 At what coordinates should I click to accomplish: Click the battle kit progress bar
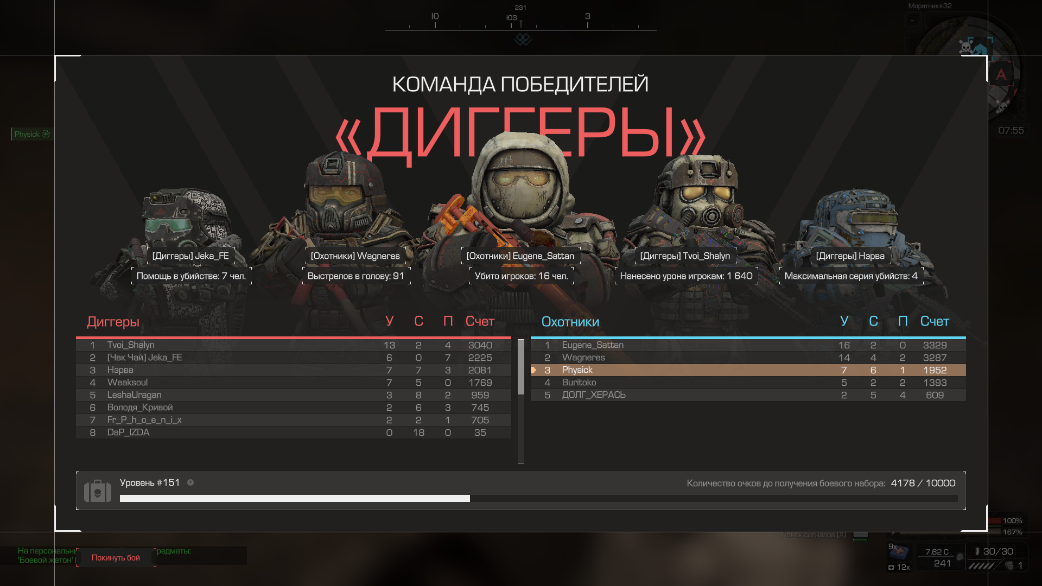coord(538,498)
